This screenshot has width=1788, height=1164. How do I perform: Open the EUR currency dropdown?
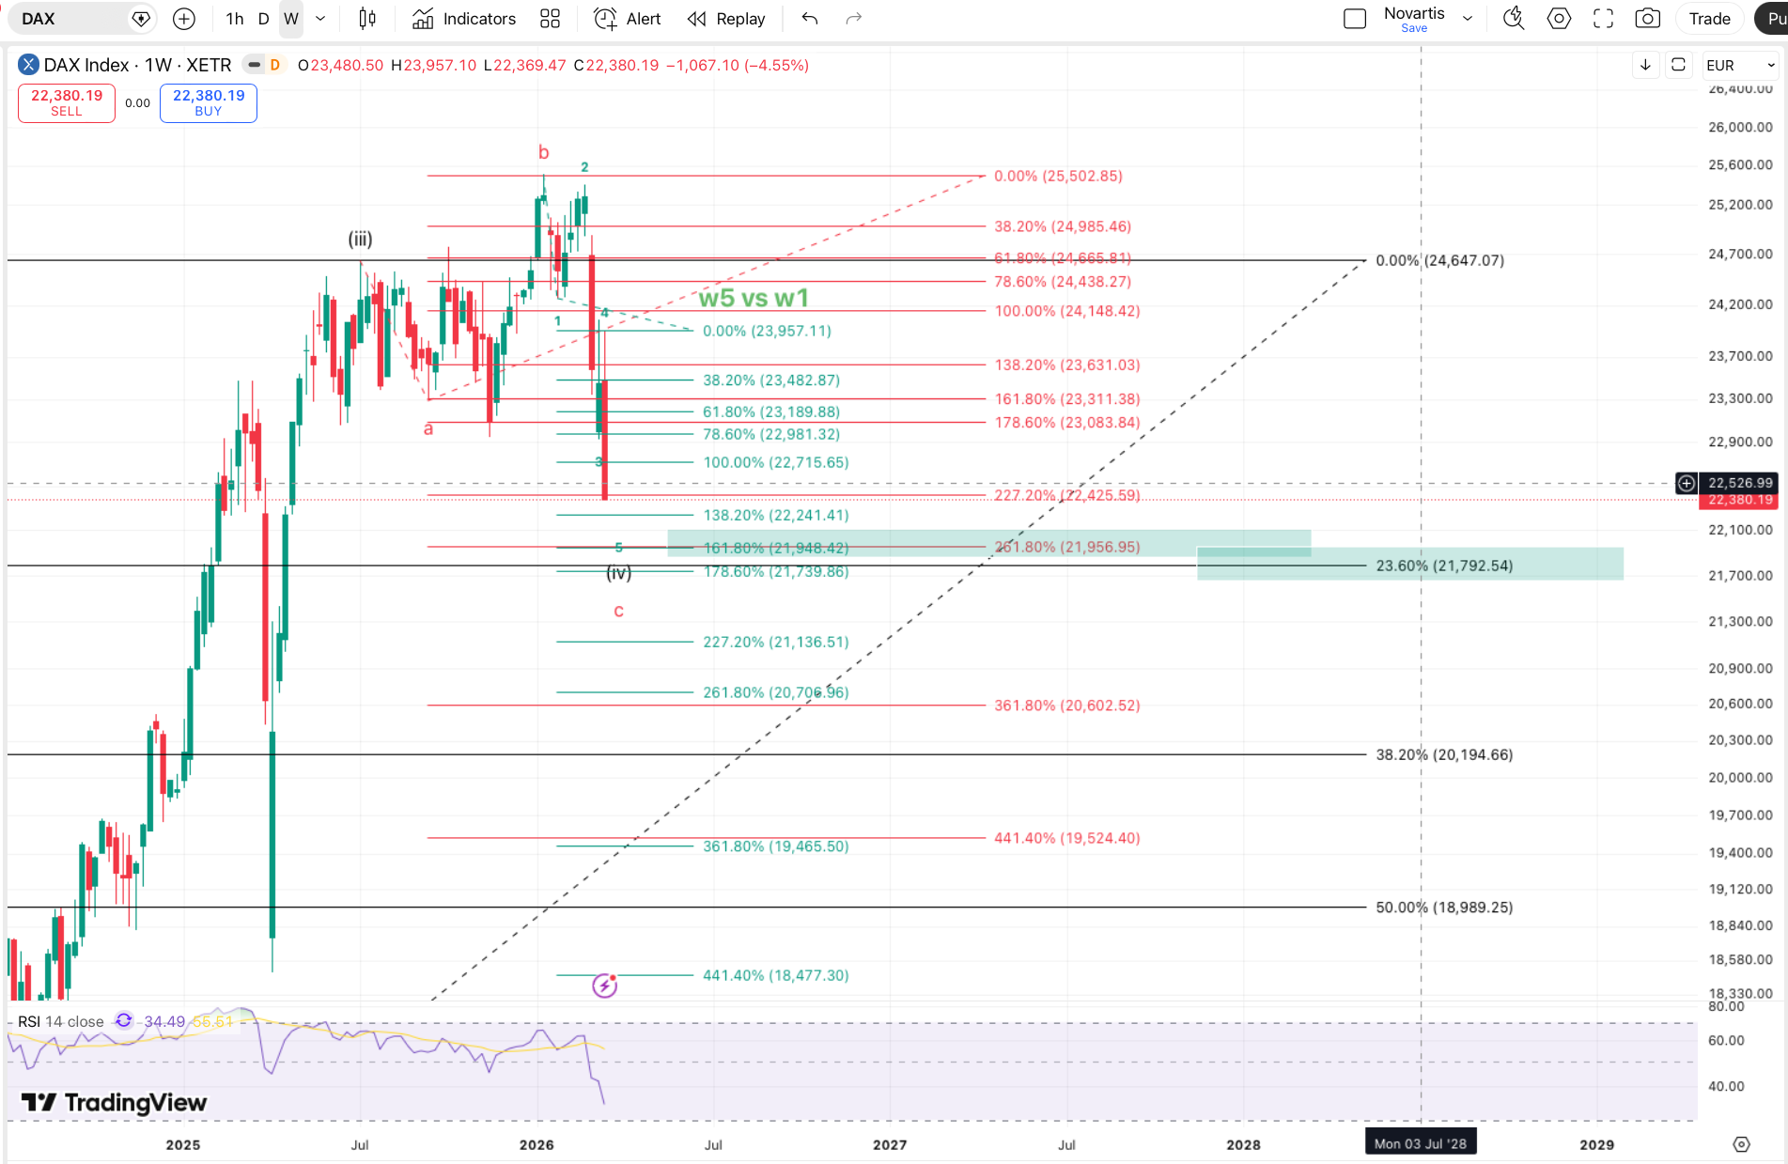click(x=1740, y=65)
